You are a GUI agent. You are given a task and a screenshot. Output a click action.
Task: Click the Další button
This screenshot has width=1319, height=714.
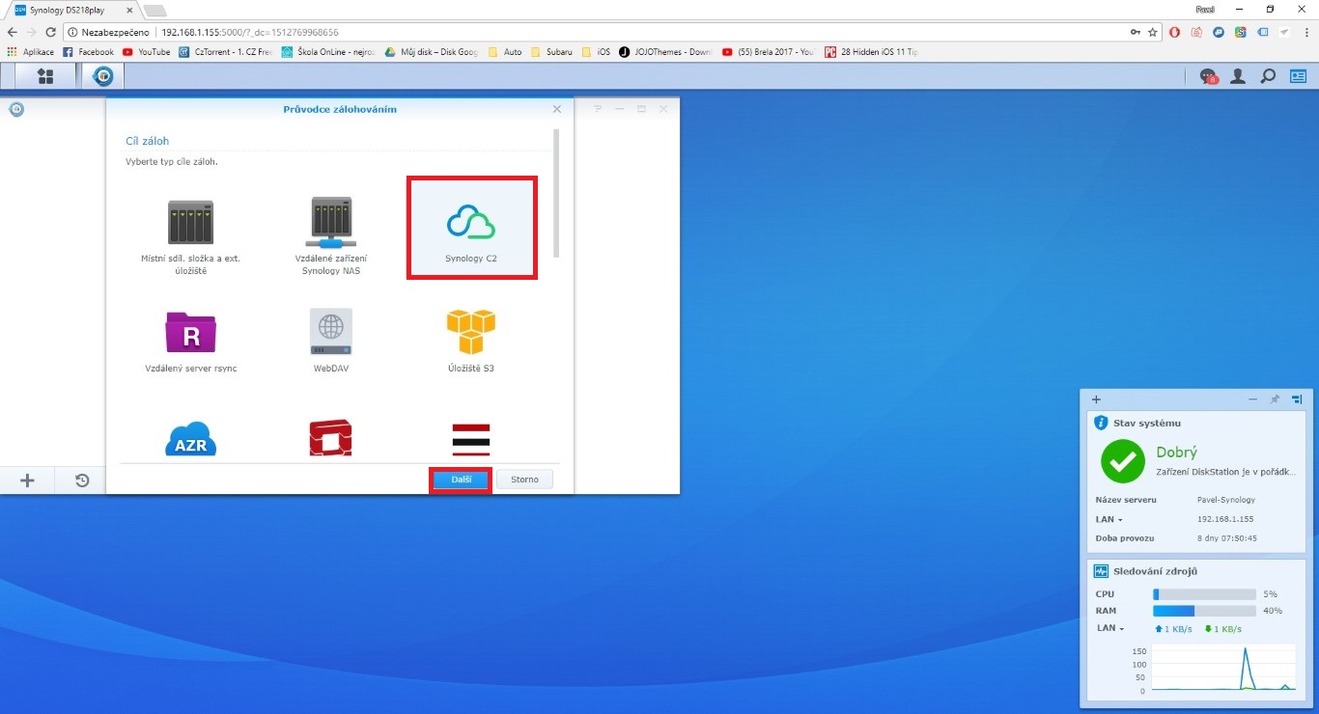pyautogui.click(x=461, y=480)
